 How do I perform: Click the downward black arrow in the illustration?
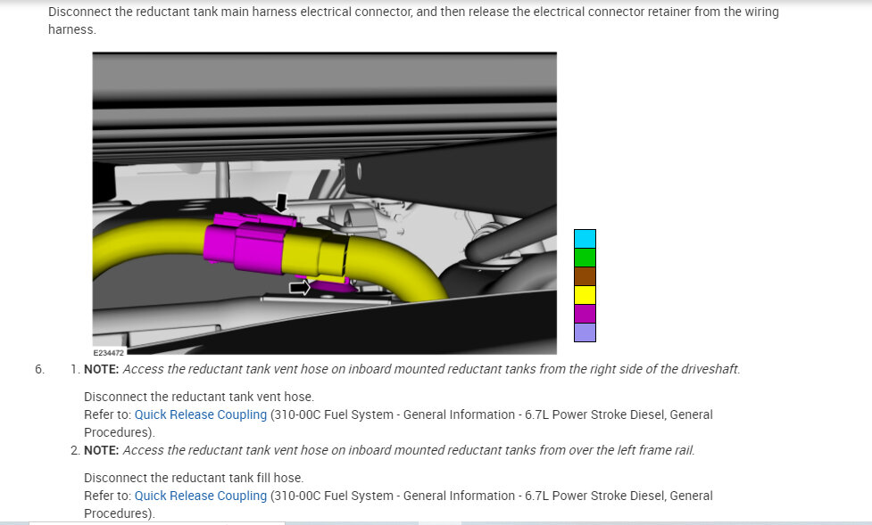[x=282, y=203]
